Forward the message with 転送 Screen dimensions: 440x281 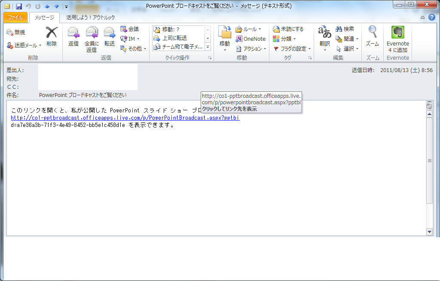(x=110, y=36)
